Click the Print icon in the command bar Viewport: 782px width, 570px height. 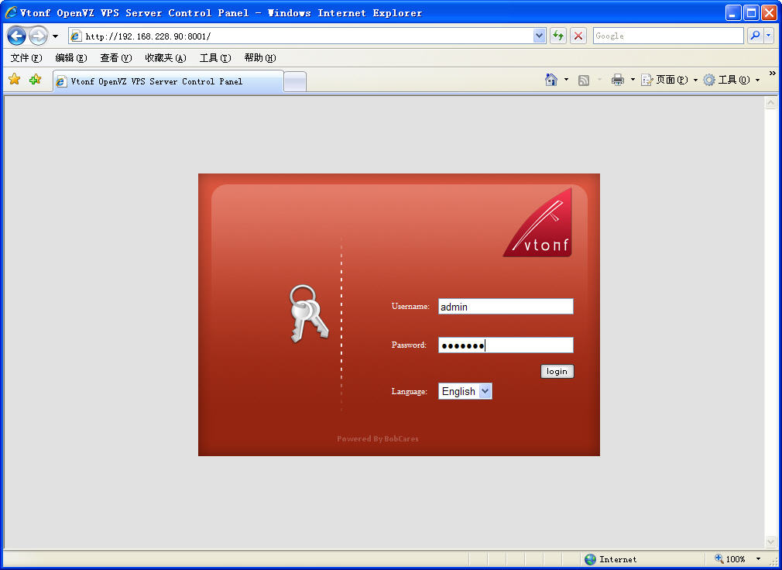[618, 80]
